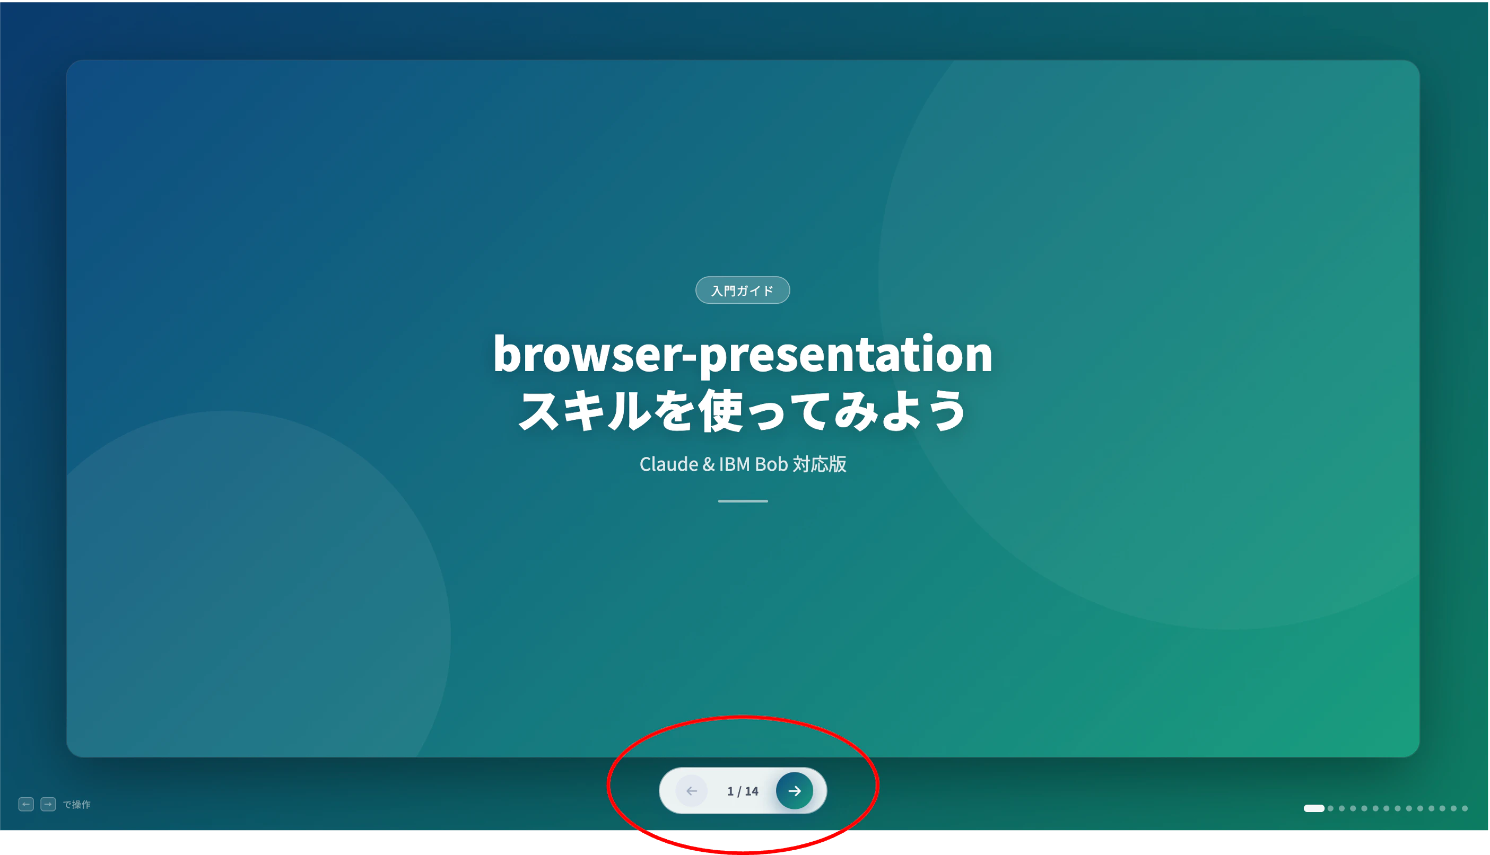1490x855 pixels.
Task: Jump to slide 9 using ninth pagination dot
Action: pos(1409,808)
